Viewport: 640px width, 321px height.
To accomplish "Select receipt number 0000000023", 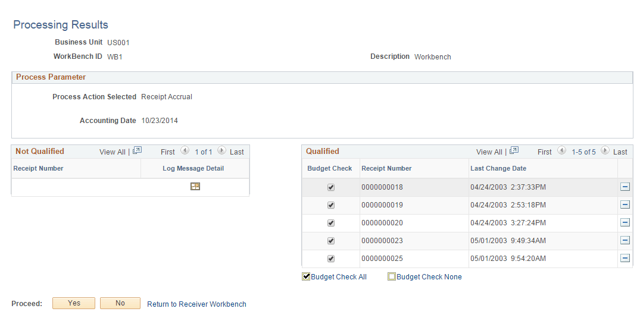I will click(x=382, y=241).
